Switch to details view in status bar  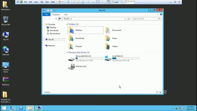point(157,92)
